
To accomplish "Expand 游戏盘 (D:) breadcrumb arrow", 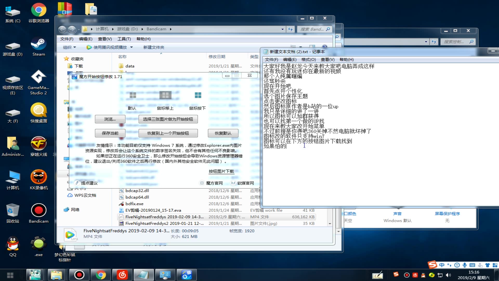I will 142,29.
